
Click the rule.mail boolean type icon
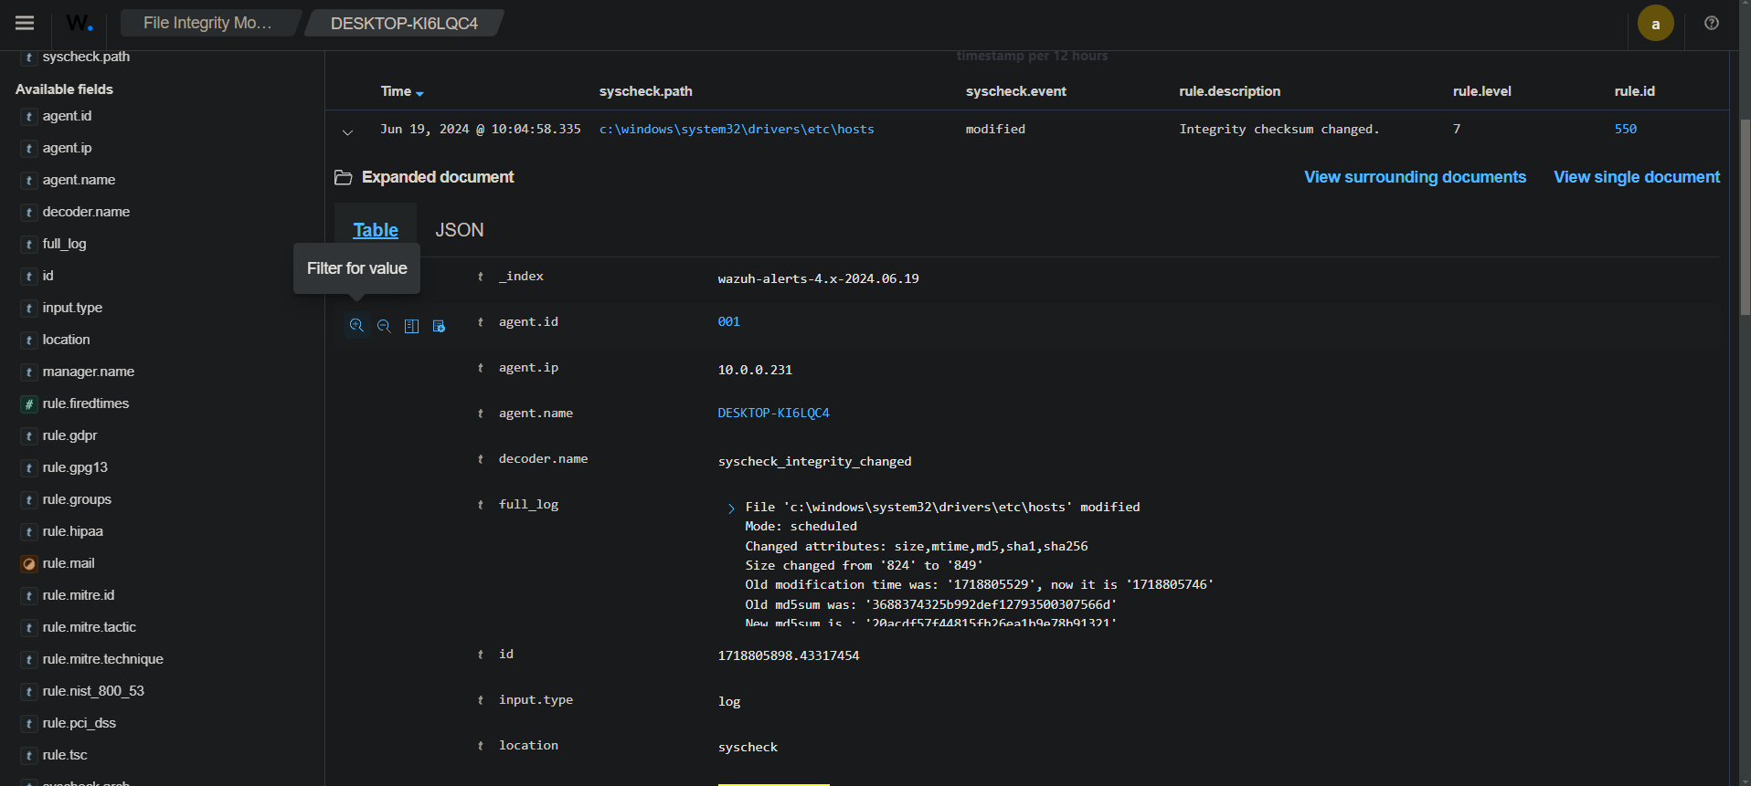pyautogui.click(x=29, y=563)
